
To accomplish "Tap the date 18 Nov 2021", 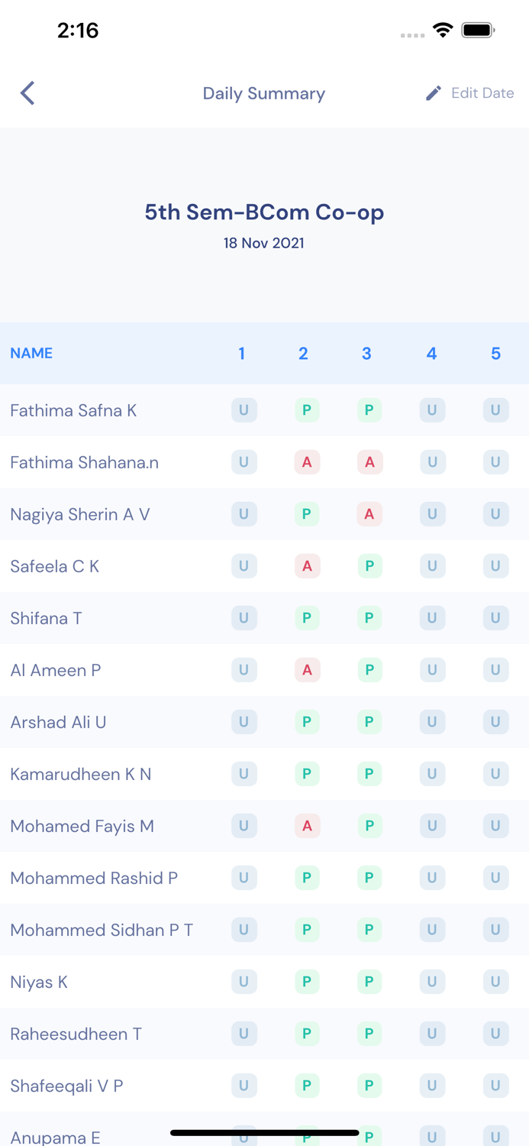I will pos(264,243).
